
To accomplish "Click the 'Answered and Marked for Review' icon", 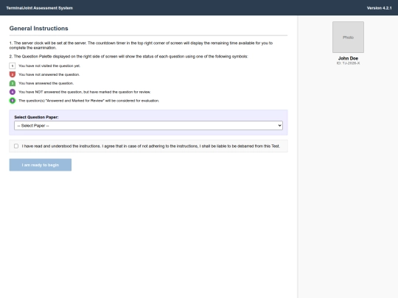I will (13, 101).
